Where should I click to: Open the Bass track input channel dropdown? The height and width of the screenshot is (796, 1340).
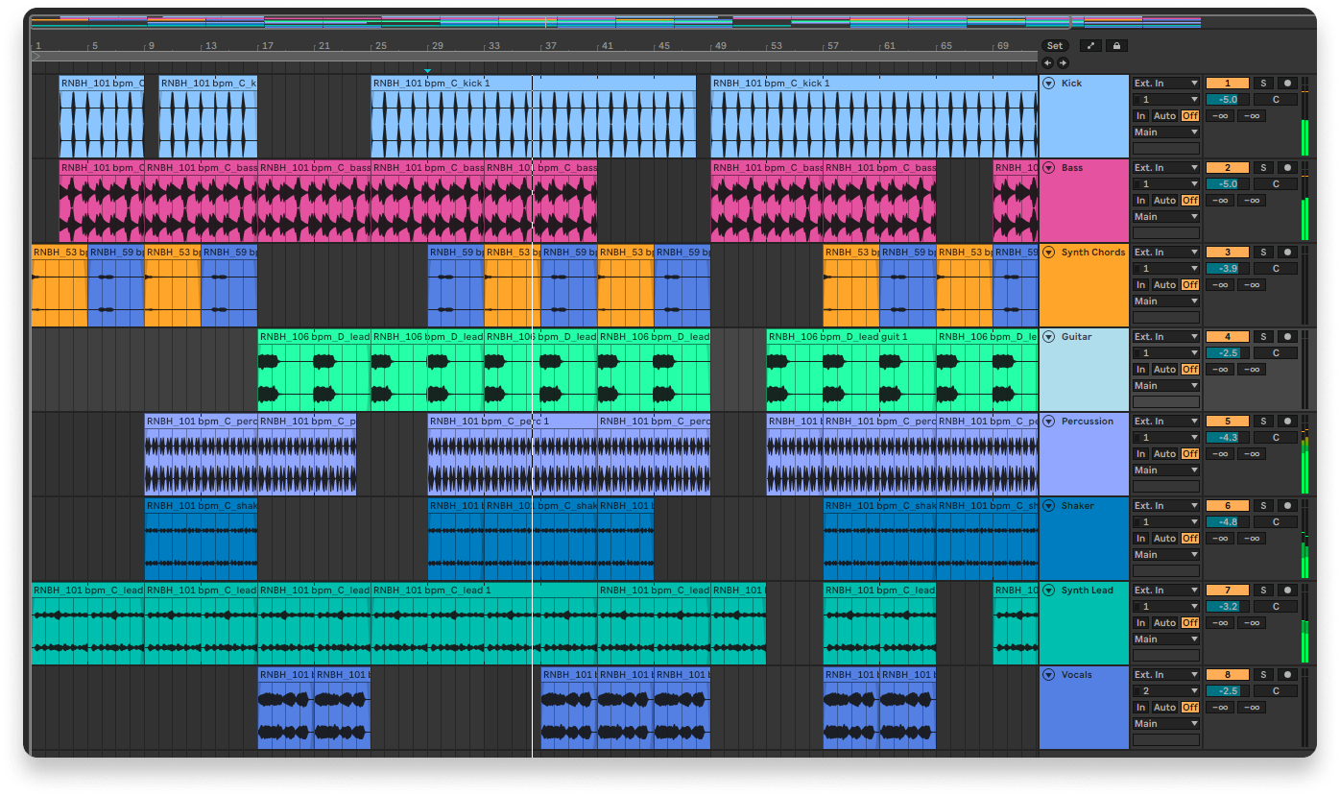click(1166, 184)
